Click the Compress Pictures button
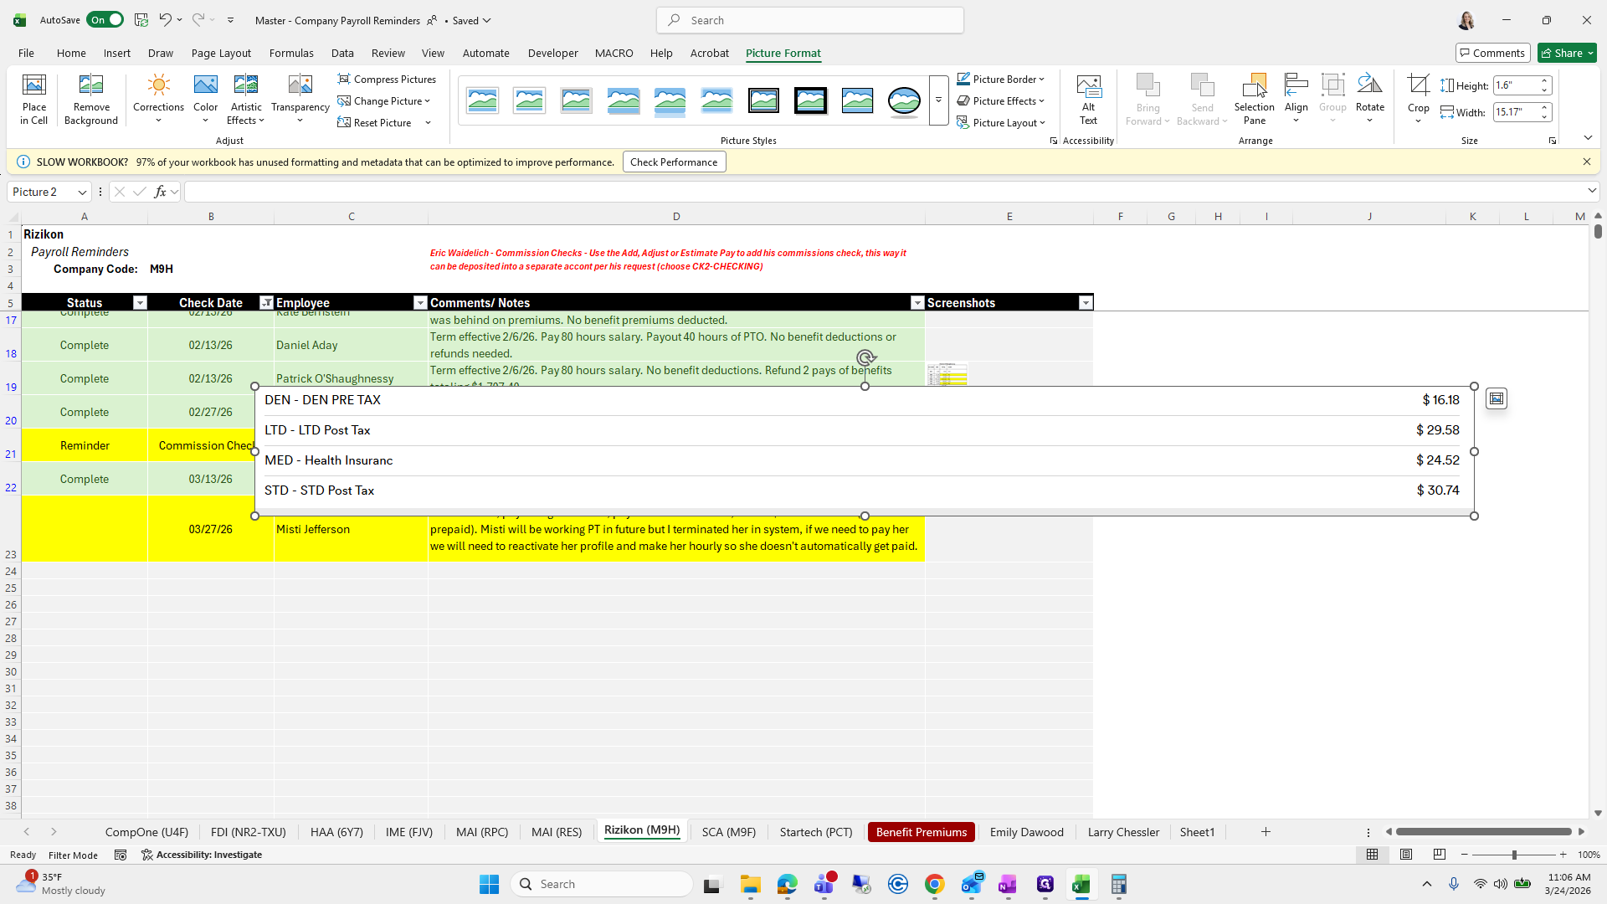This screenshot has width=1607, height=904. (387, 80)
